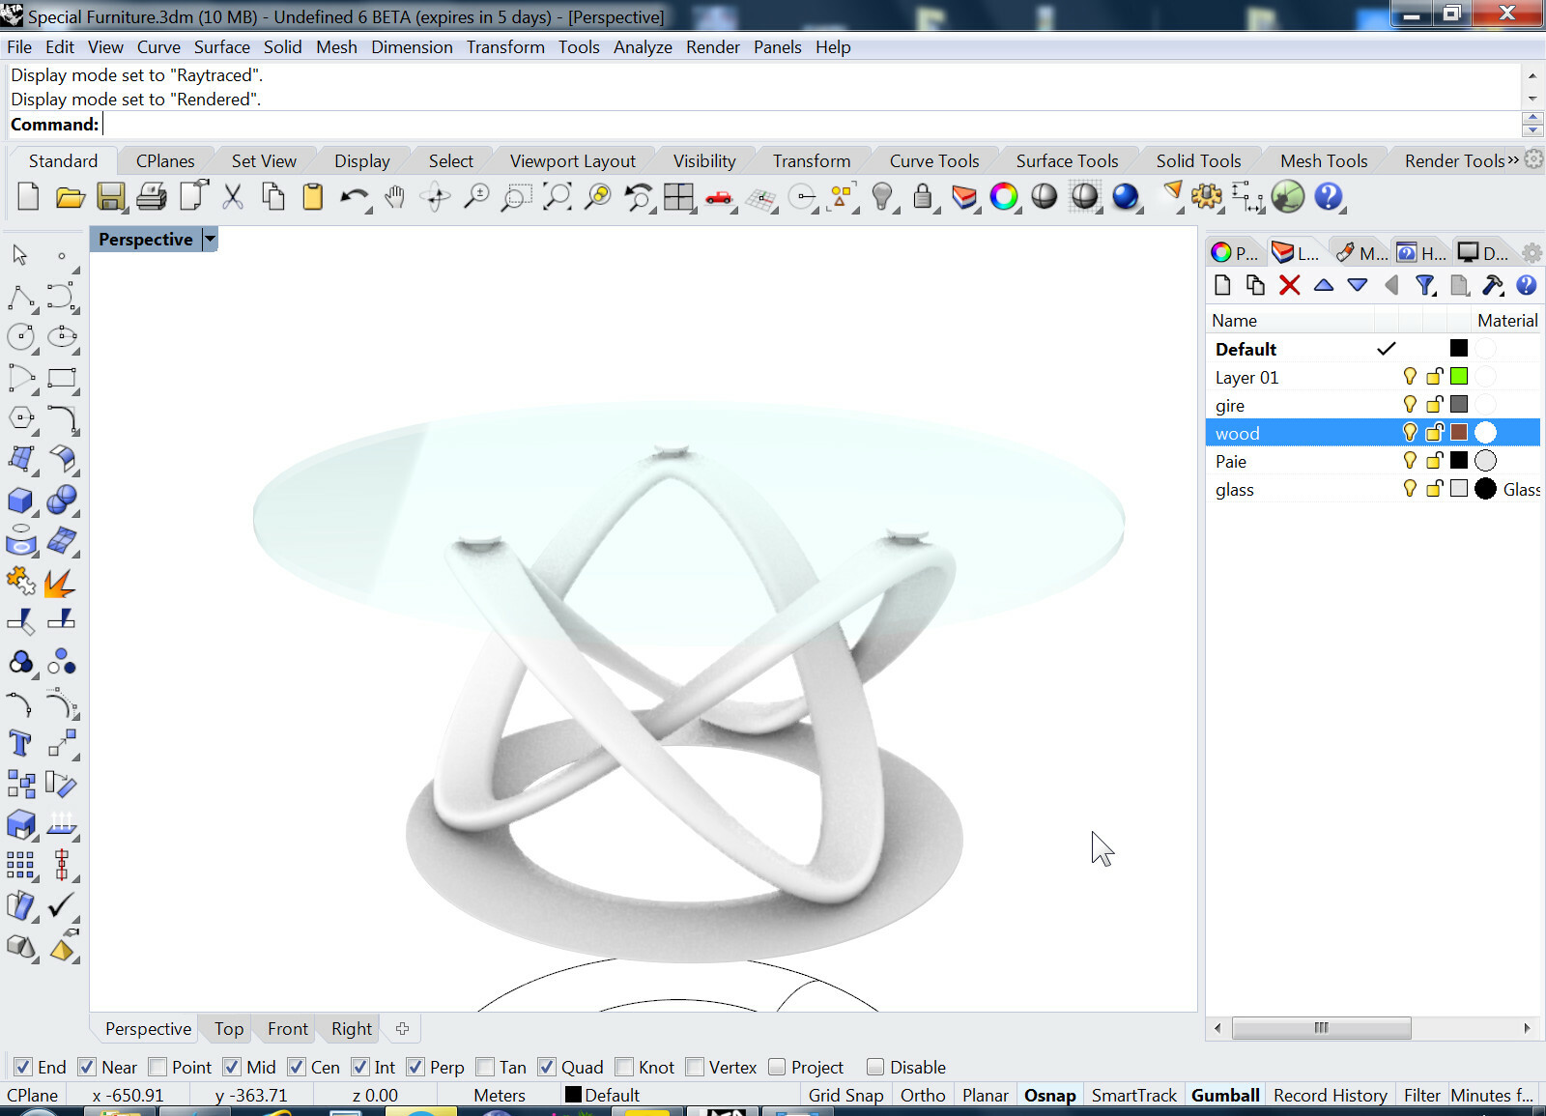Toggle Grid Snap in the status bar

pos(845,1095)
